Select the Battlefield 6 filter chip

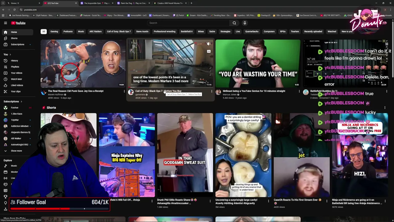click(x=187, y=31)
